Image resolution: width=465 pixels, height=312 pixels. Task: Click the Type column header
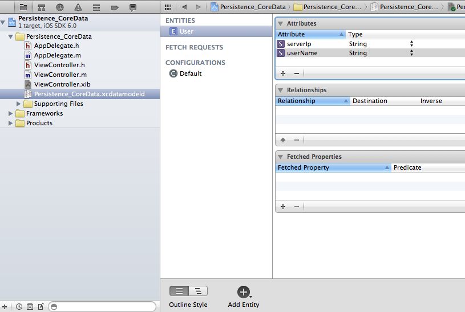(405, 34)
